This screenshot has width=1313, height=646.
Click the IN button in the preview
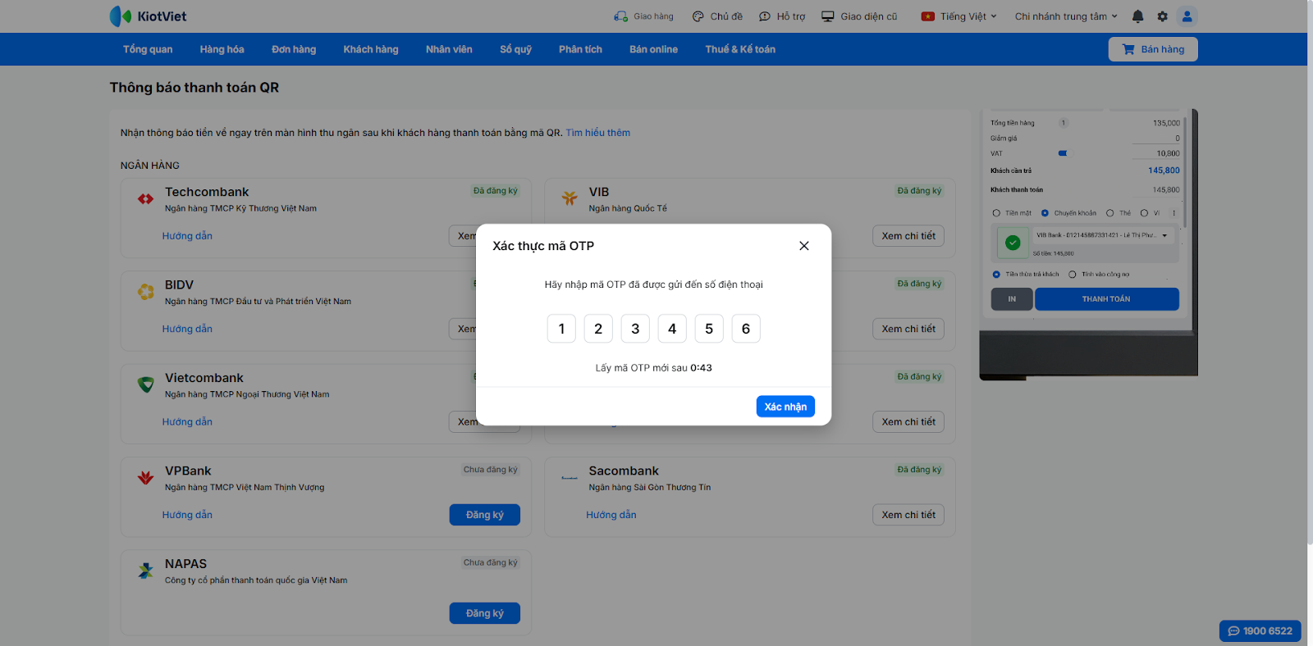click(x=1012, y=299)
